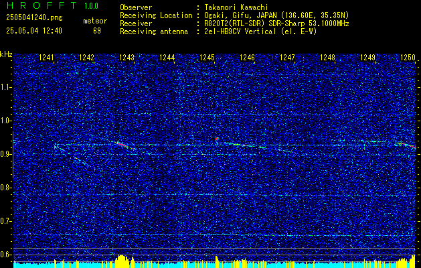Click the kHz axis unit label
The image size is (421, 268).
(6, 54)
